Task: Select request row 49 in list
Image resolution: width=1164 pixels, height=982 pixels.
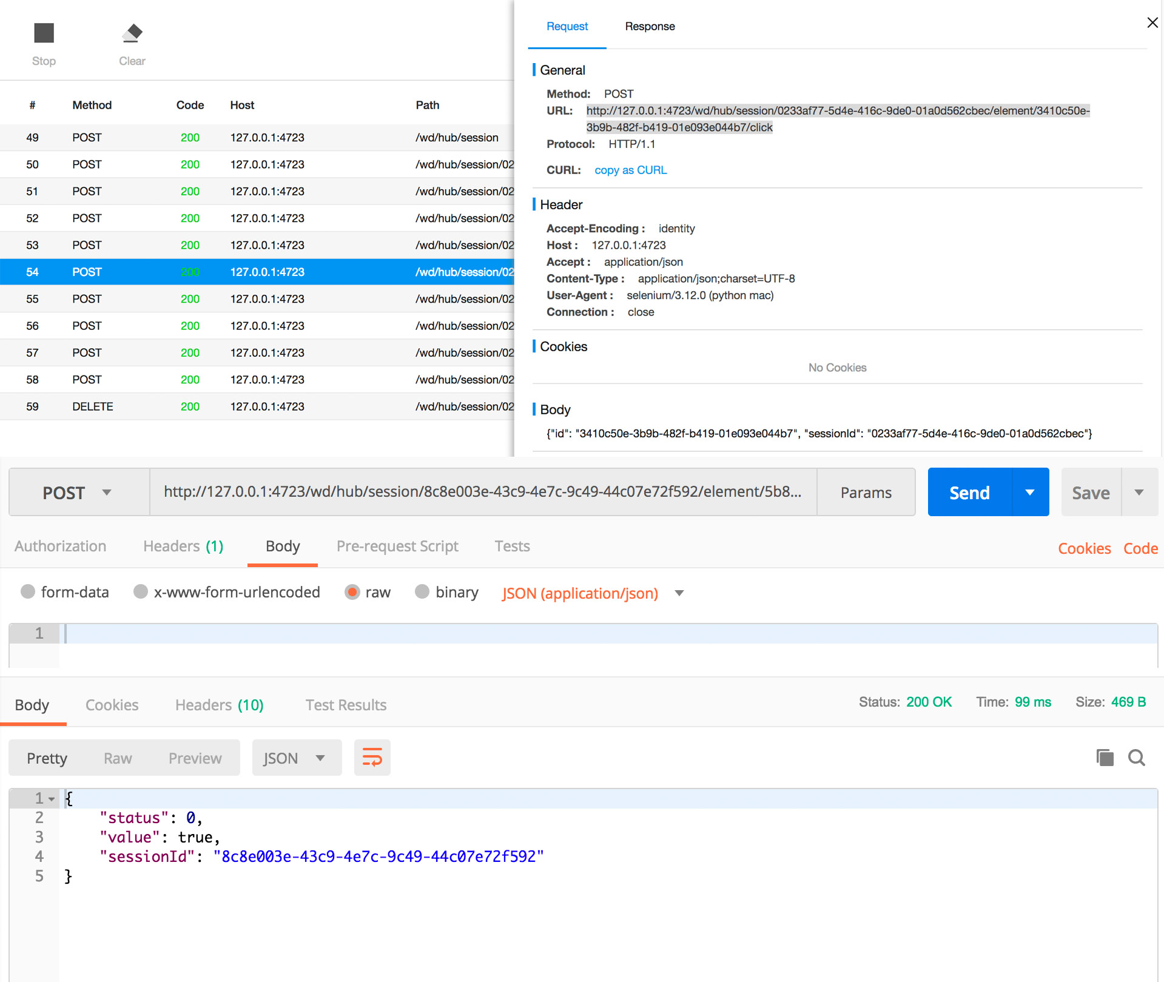Action: pyautogui.click(x=257, y=138)
